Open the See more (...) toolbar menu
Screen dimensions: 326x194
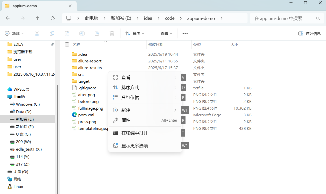(x=185, y=33)
